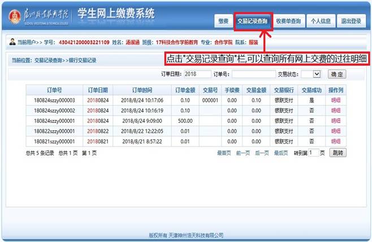Click the current user avatar icon
The width and height of the screenshot is (372, 242).
click(x=13, y=42)
